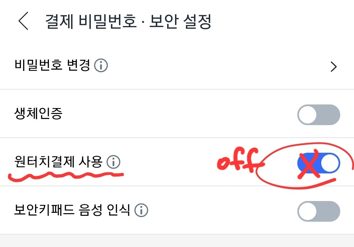The width and height of the screenshot is (354, 247).
Task: Tap the back arrow icon
Action: (23, 20)
